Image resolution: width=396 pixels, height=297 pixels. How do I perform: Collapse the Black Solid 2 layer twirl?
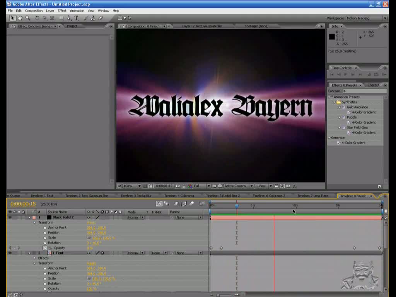[x=29, y=217]
